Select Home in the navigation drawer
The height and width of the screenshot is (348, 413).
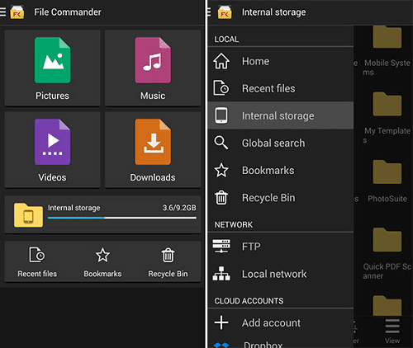[281, 61]
